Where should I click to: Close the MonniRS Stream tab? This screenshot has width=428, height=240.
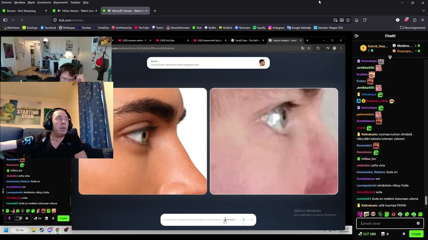[x=146, y=11]
